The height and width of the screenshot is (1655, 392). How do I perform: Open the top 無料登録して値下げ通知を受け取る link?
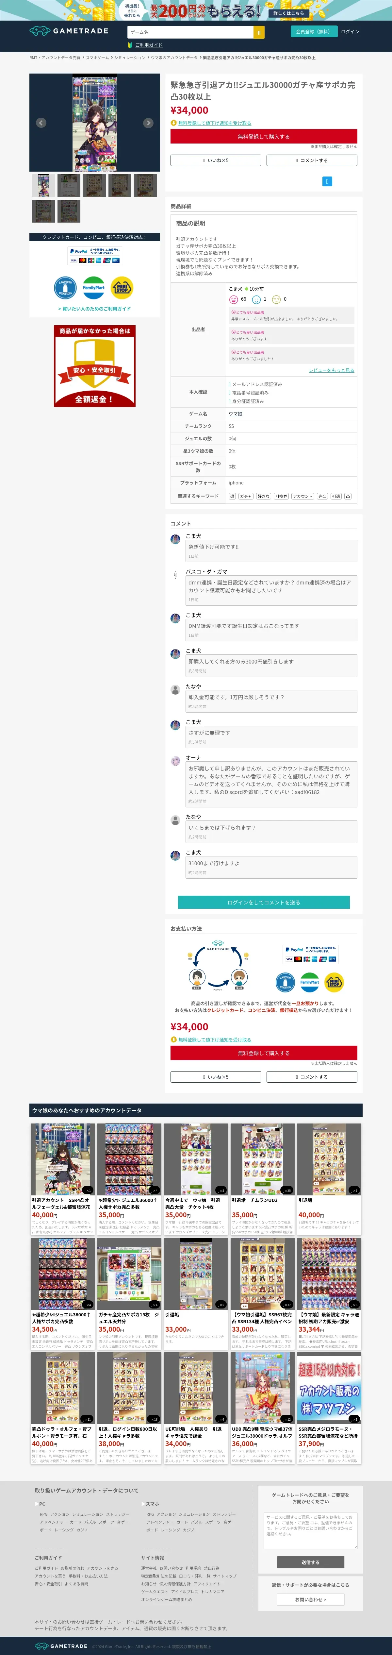(x=214, y=123)
